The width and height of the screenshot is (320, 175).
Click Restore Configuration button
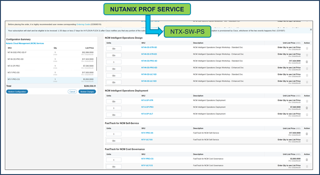tap(17, 92)
